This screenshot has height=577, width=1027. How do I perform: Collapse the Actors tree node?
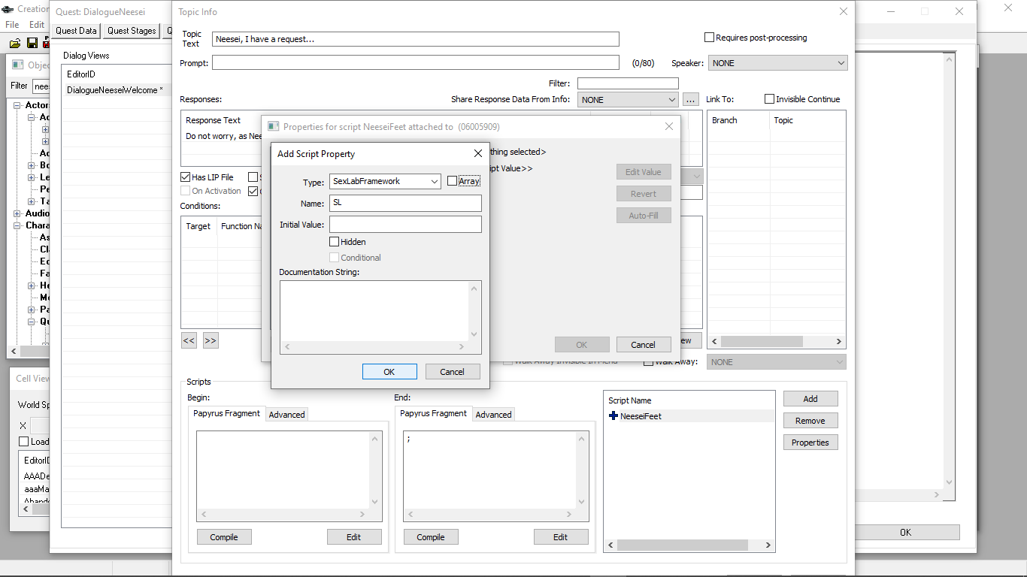click(x=18, y=105)
